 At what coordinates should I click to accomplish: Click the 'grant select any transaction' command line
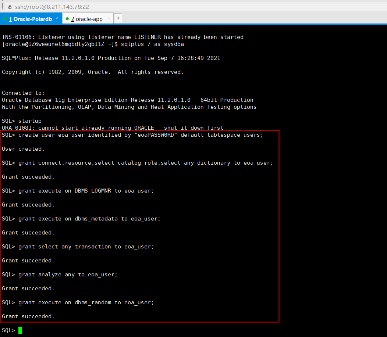(x=78, y=247)
